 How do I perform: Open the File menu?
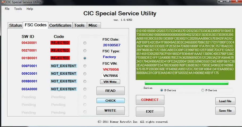click(7, 9)
